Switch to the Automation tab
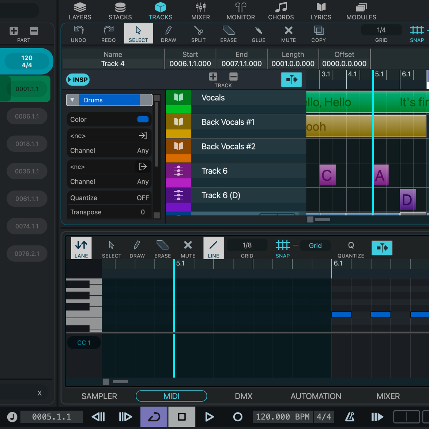 (x=316, y=396)
